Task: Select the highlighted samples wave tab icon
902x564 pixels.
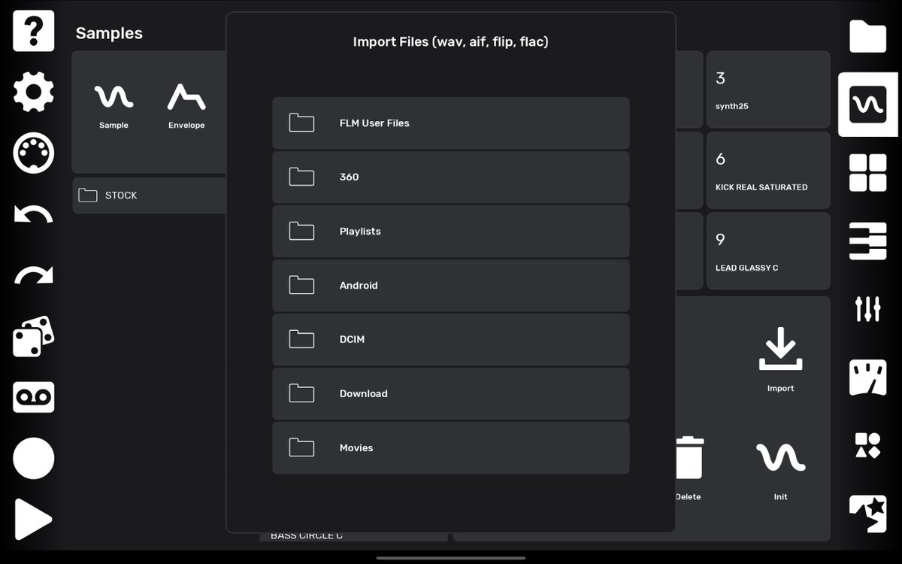Action: [x=868, y=105]
